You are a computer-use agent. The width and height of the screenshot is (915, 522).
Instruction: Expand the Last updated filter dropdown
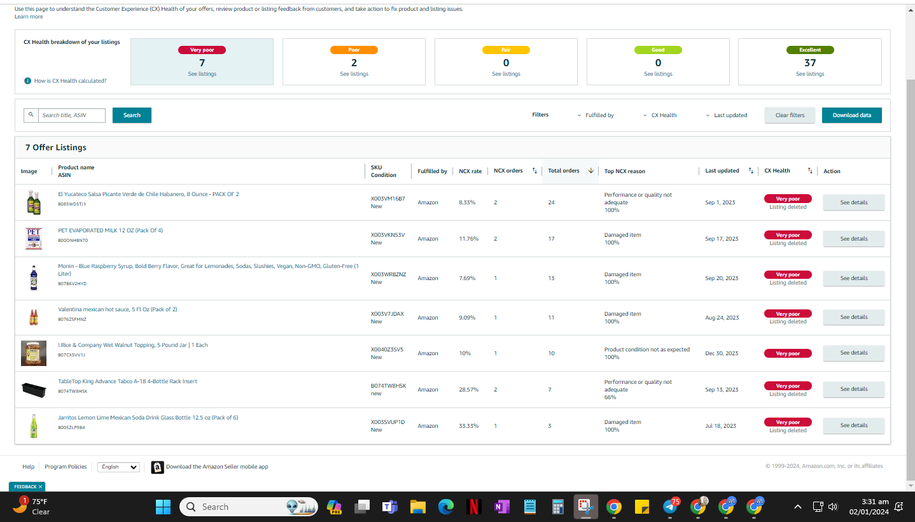pyautogui.click(x=727, y=115)
